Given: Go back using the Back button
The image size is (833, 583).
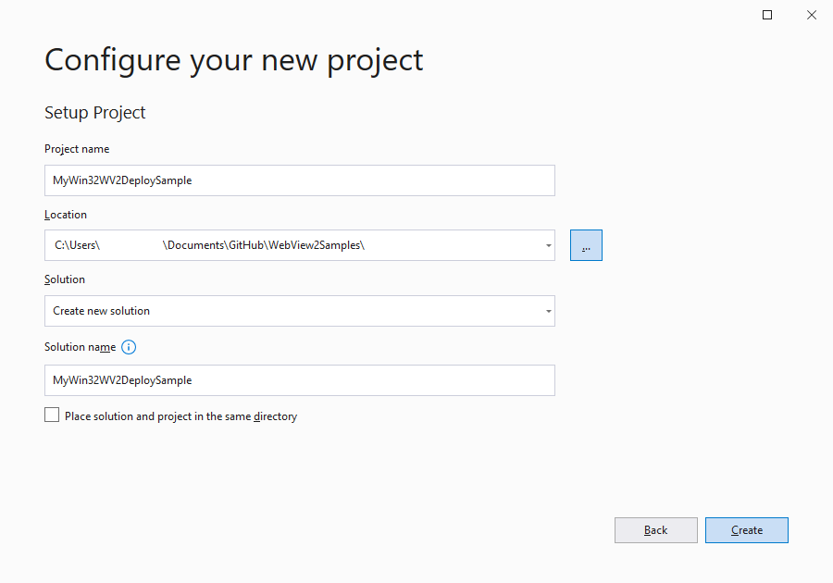Looking at the screenshot, I should (655, 529).
